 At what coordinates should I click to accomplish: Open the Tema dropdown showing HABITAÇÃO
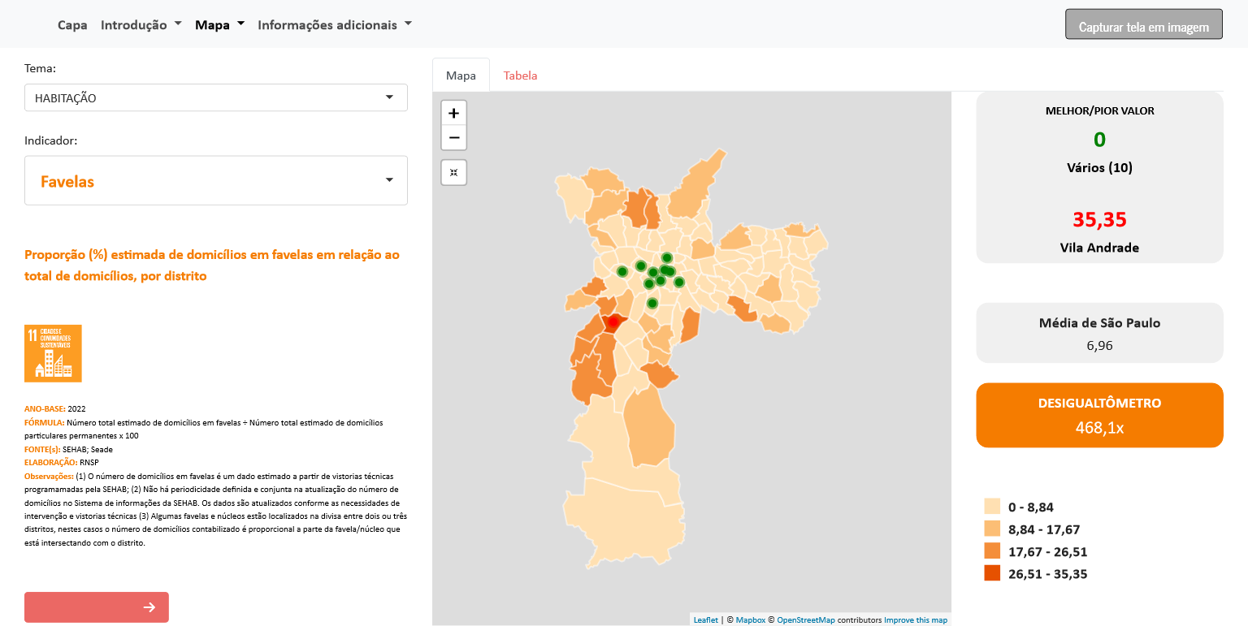215,98
